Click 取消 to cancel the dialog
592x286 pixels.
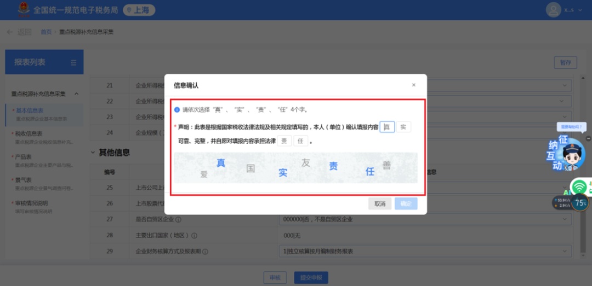pos(380,203)
